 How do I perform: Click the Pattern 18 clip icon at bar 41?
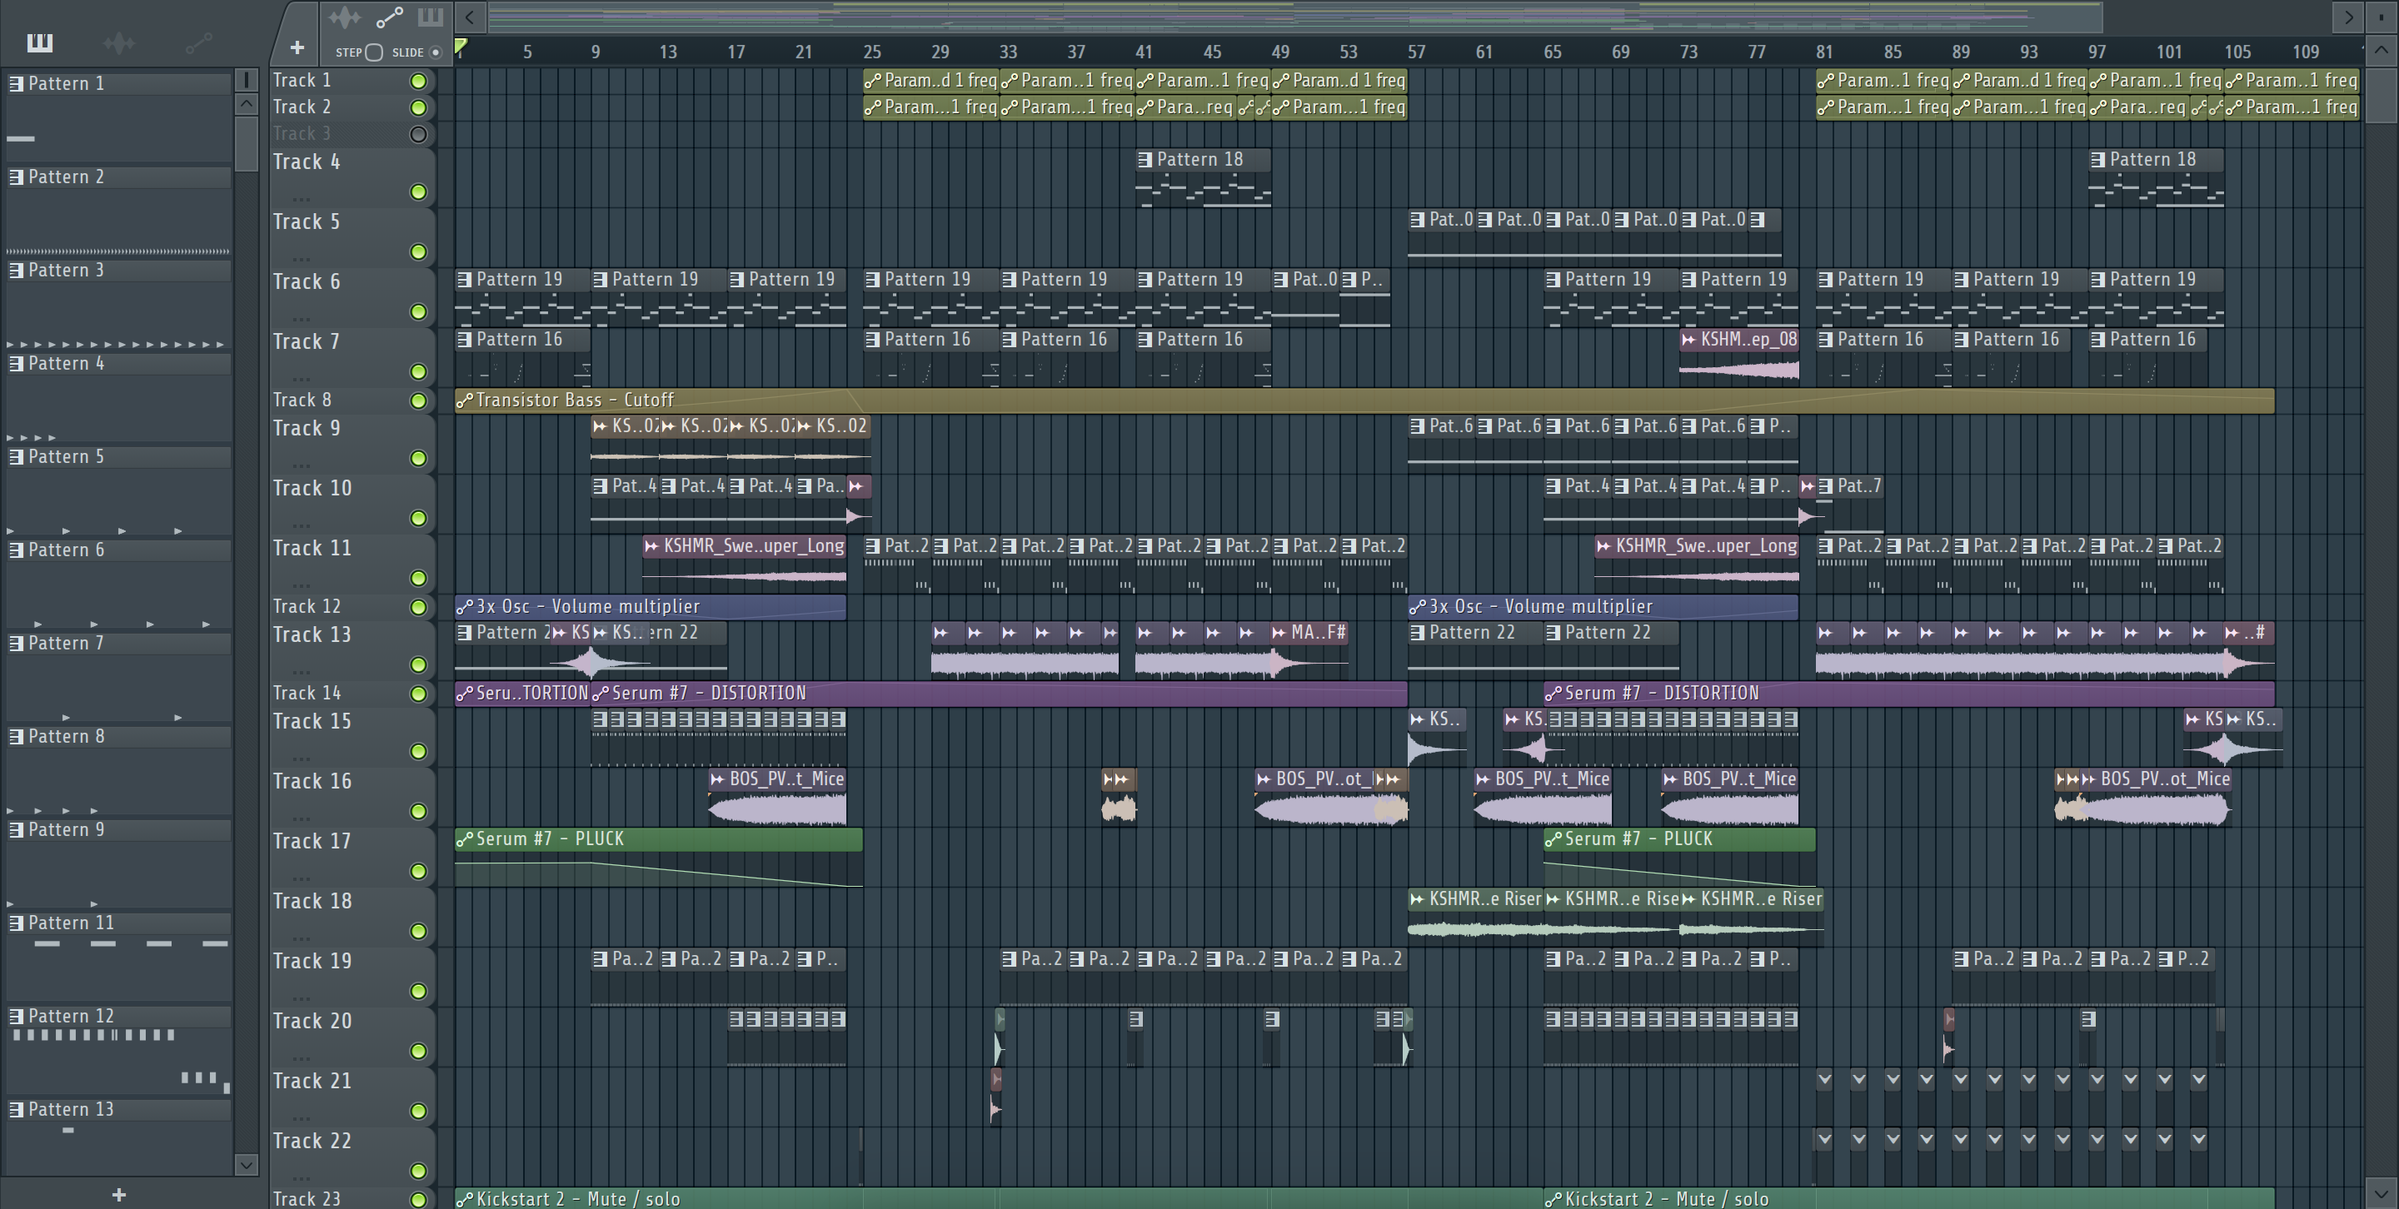[1145, 160]
